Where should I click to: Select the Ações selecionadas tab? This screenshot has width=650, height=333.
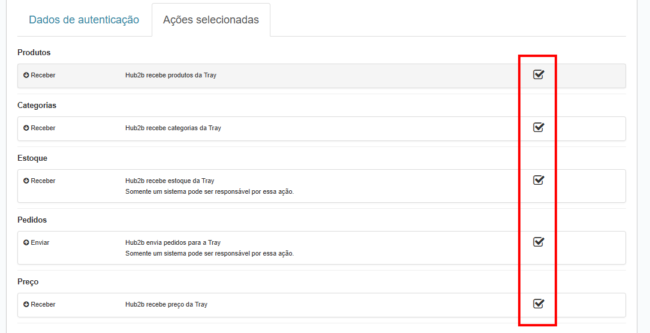(211, 20)
